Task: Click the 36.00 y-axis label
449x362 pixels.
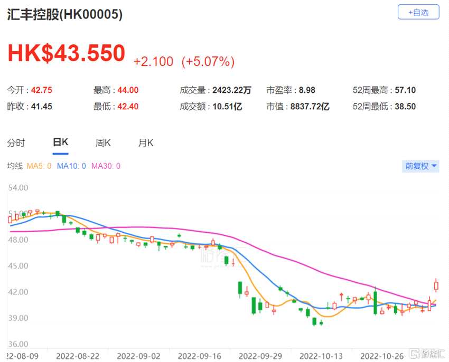Action: (18, 344)
